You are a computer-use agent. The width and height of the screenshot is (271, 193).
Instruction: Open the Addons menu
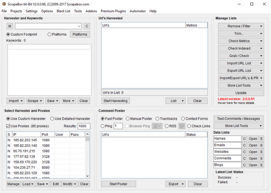click(91, 11)
